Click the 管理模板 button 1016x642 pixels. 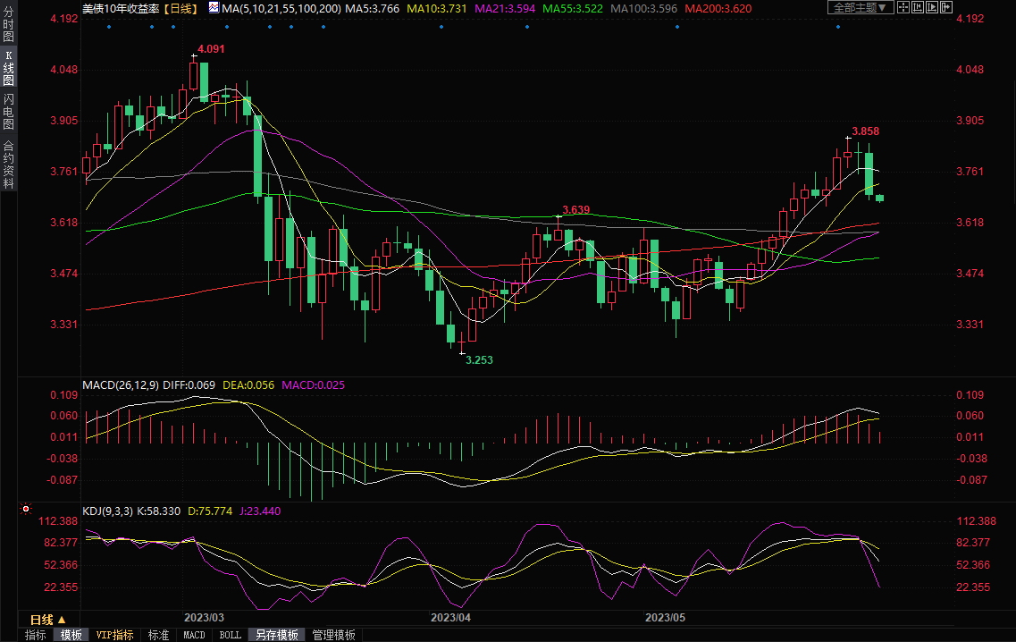(x=333, y=635)
